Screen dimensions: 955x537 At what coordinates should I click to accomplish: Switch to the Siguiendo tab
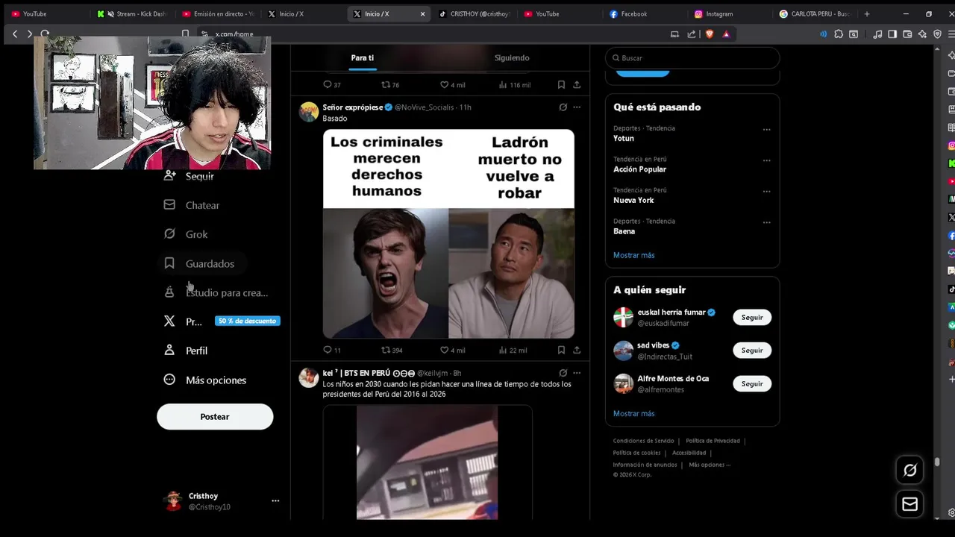[x=512, y=57]
